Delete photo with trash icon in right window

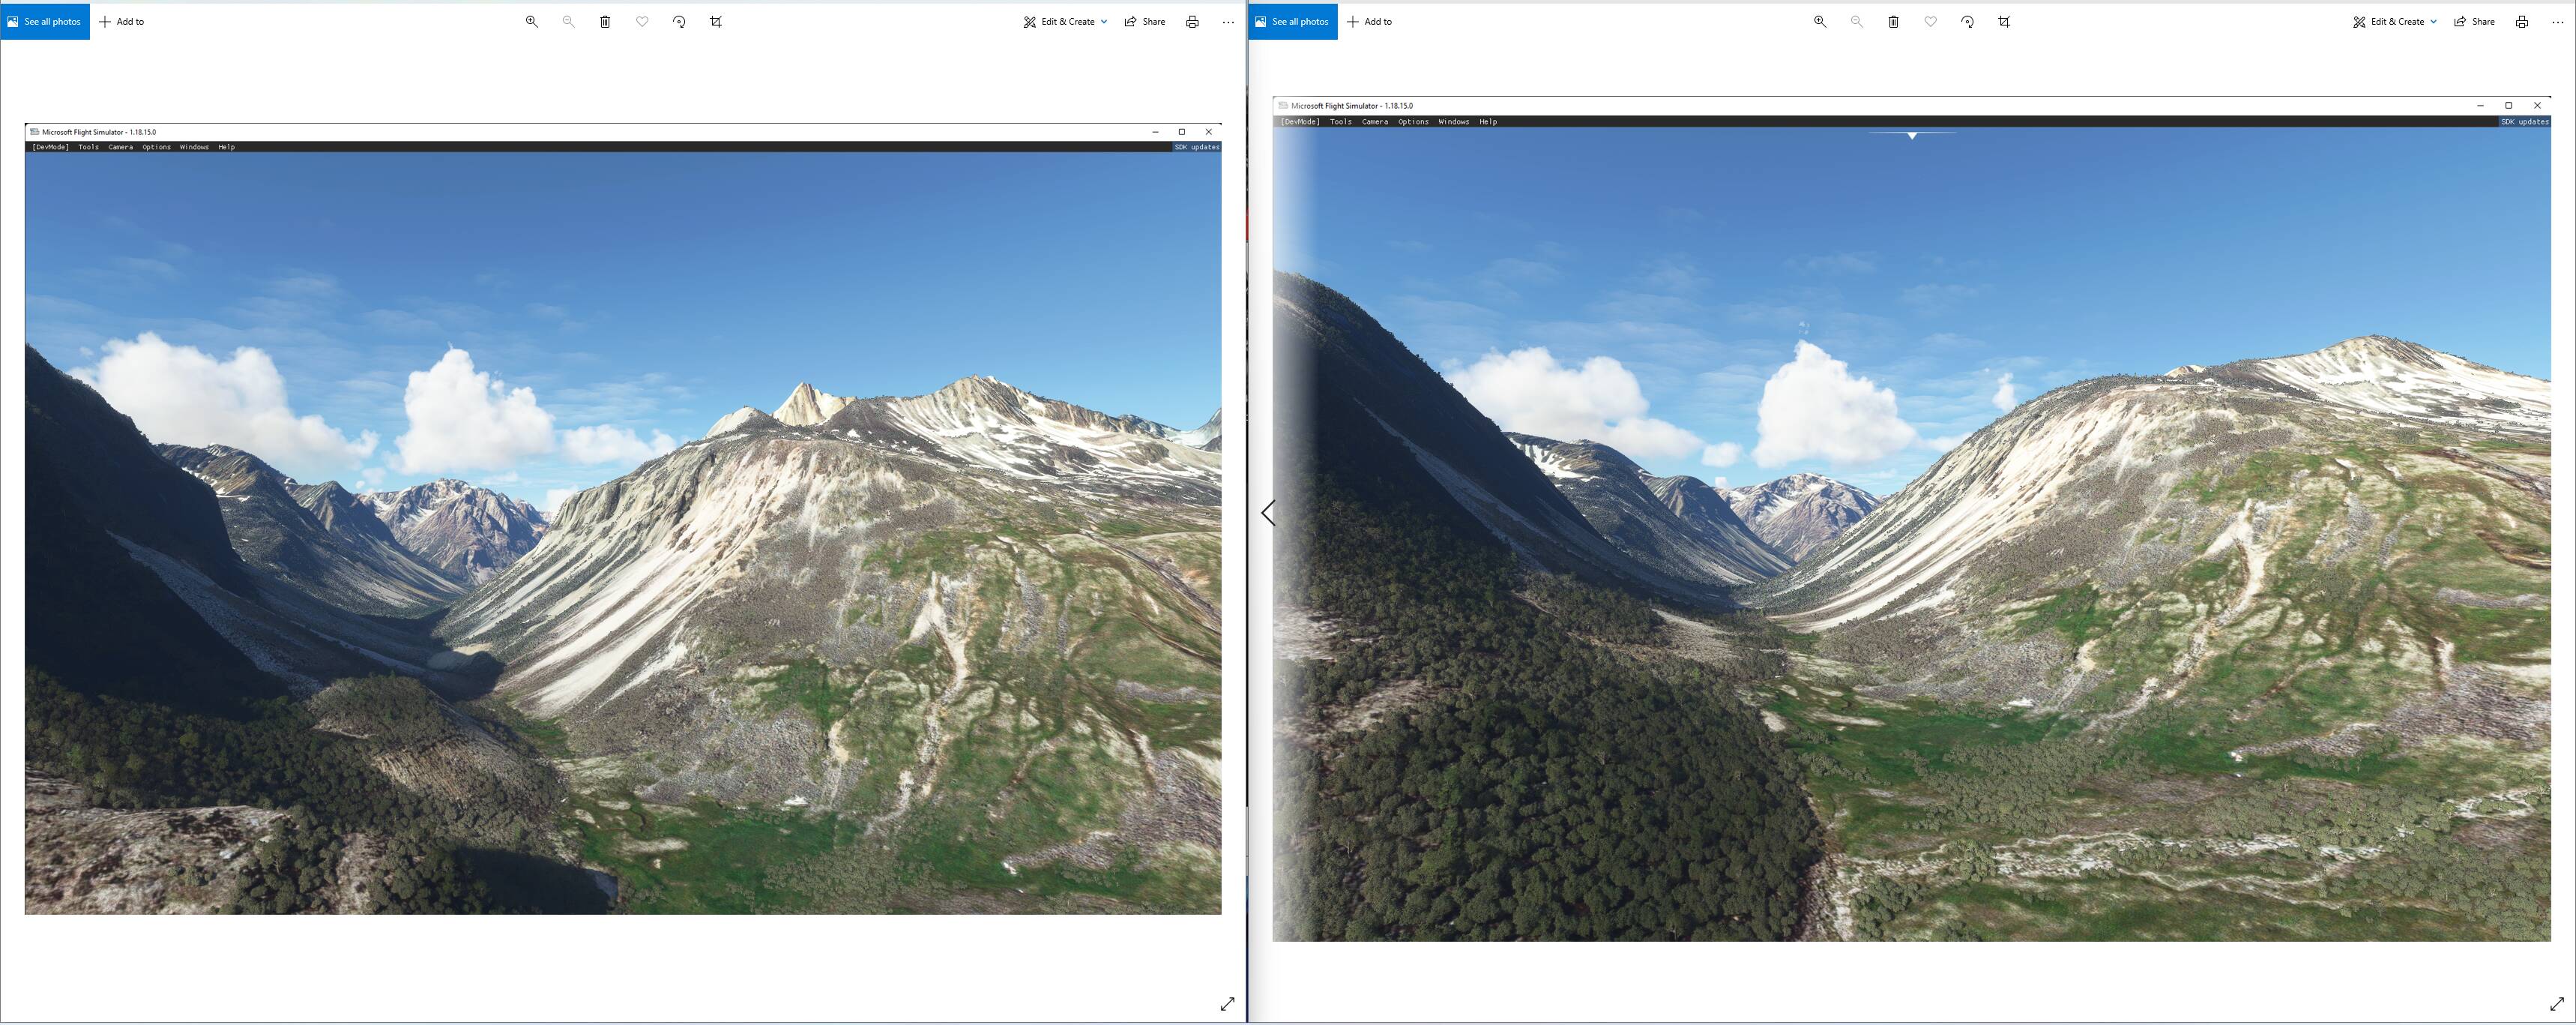(1893, 21)
